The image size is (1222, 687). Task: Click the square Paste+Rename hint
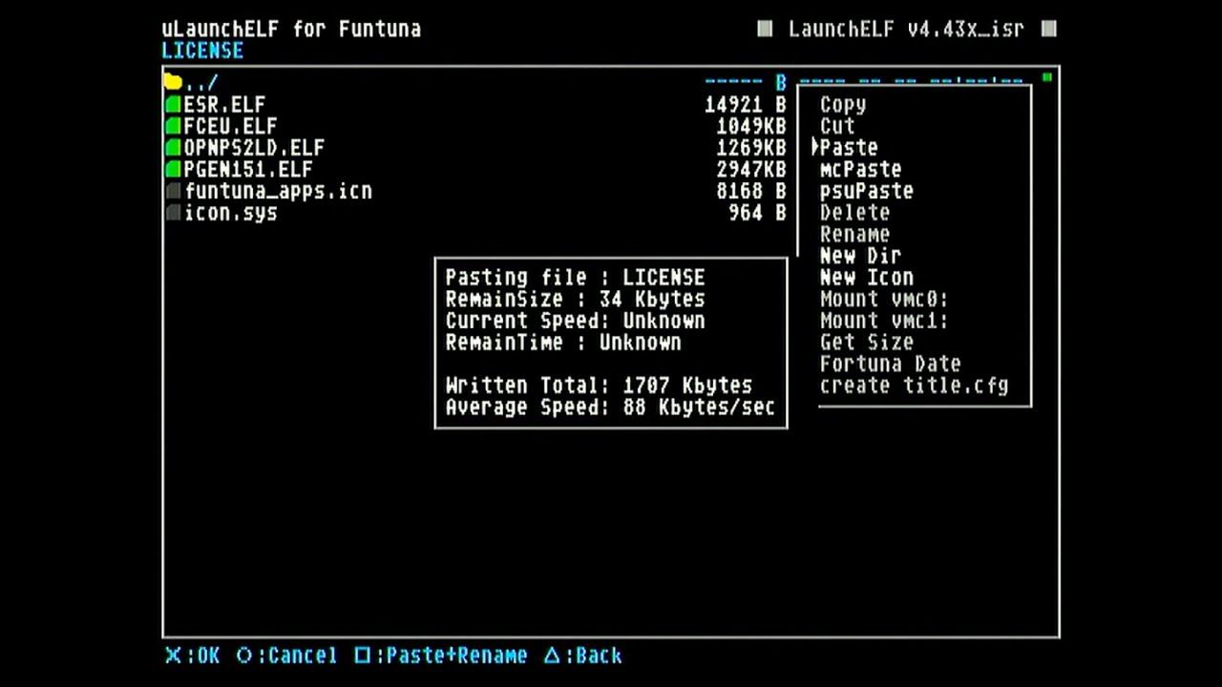(441, 656)
